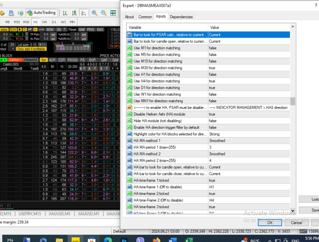Toggle the BDM dashboard button
319x242 pixels.
pyautogui.click(x=50, y=30)
